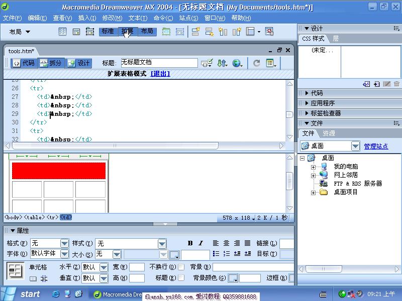Image resolution: width=402 pixels, height=301 pixels.
Task: Click the Insert Div Tag icon
Action: [76, 32]
